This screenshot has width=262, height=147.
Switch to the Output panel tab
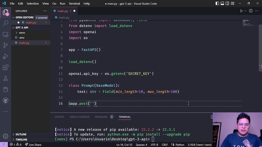(59, 117)
